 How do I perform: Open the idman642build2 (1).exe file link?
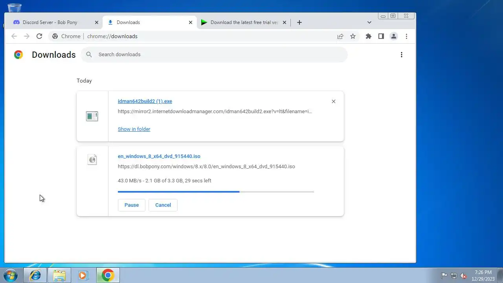click(x=145, y=101)
